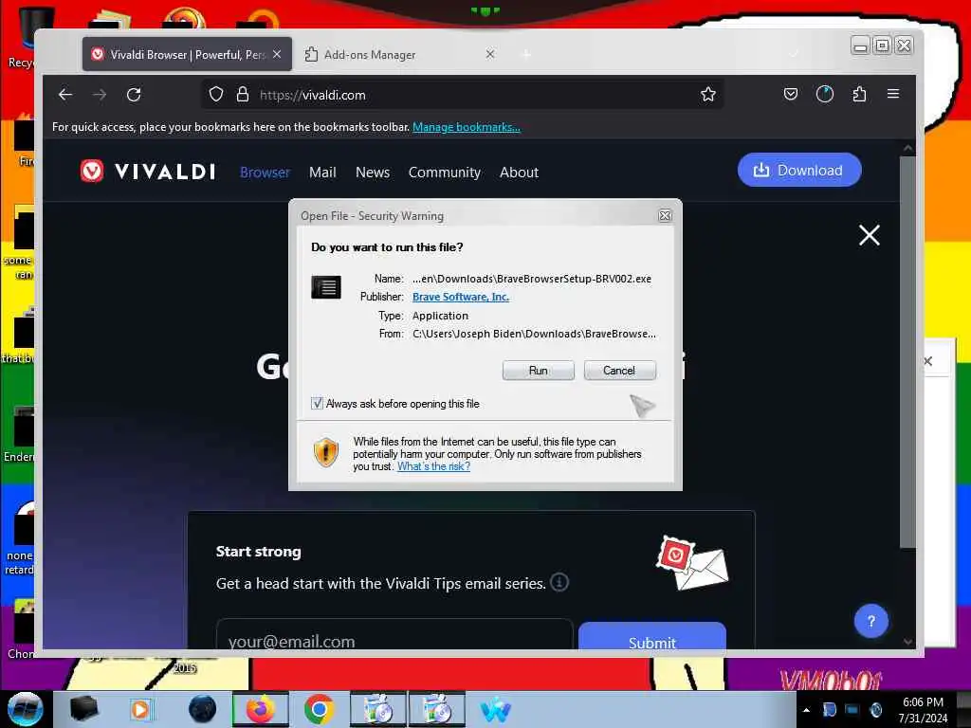The image size is (971, 728).
Task: Go back with the browser back arrow
Action: (x=65, y=94)
